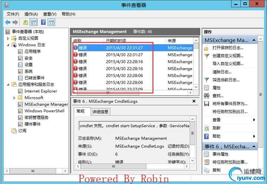
Task: Click 将任务附加到此日... action
Action: point(230,112)
